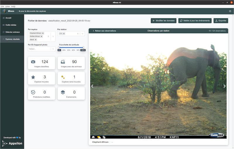Click the arrow icon in Modifier button
Screen dimensions: 234x149
tap(154, 21)
